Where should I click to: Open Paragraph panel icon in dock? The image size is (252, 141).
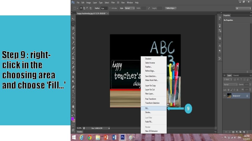click(x=220, y=51)
